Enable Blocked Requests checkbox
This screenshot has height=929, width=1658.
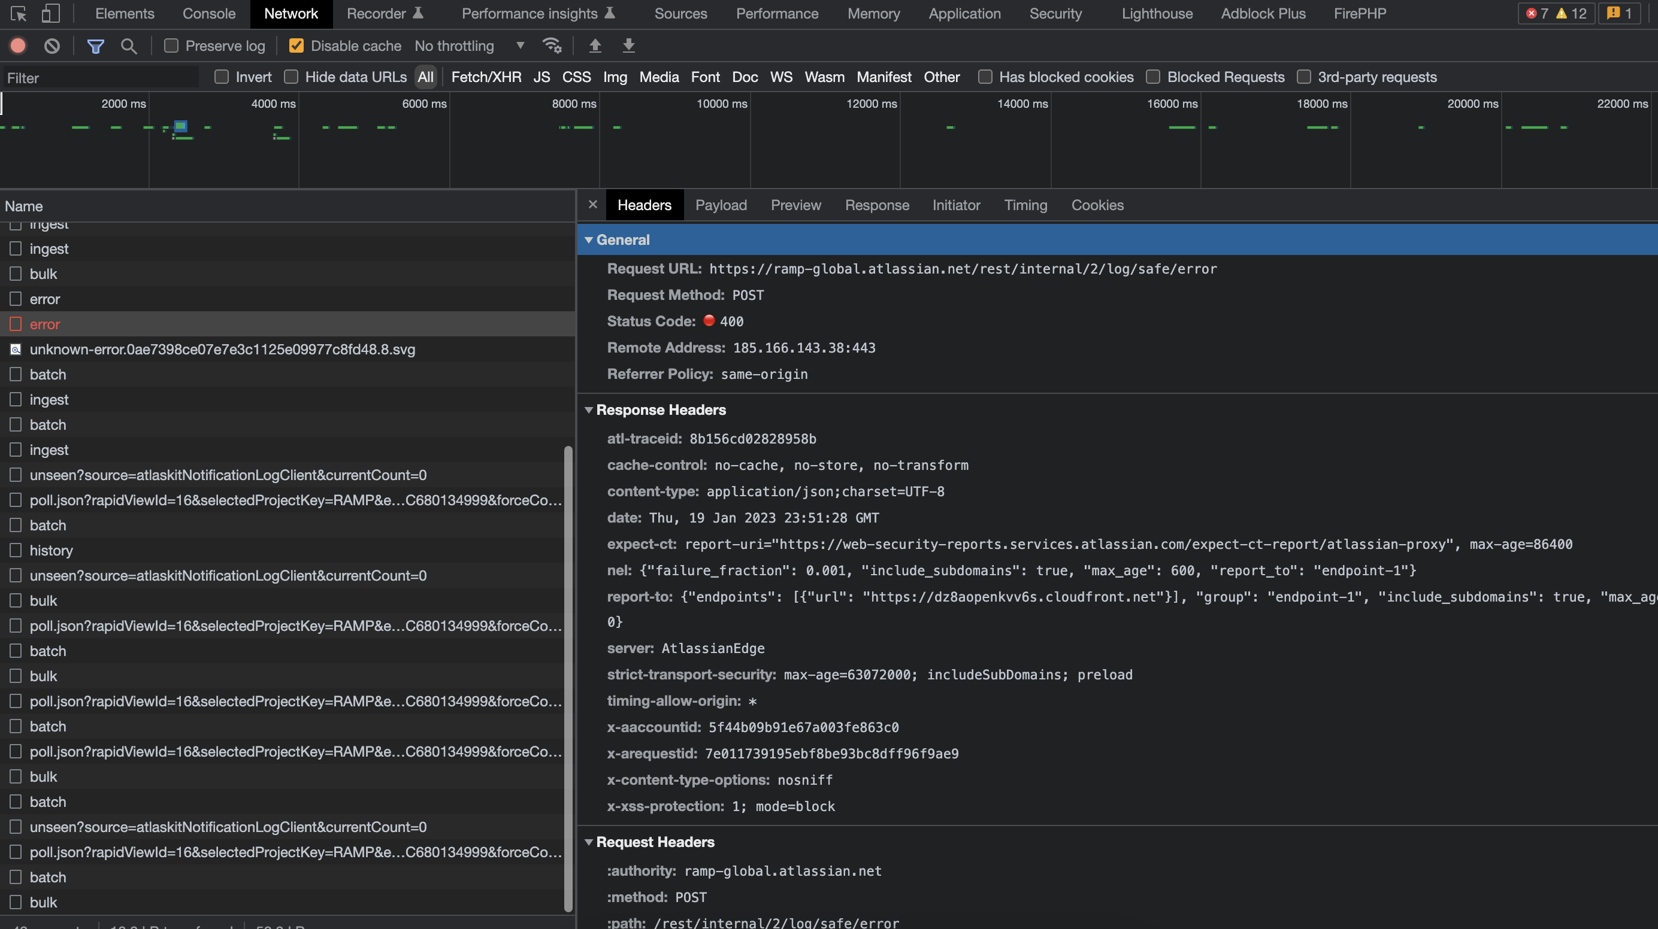tap(1152, 77)
